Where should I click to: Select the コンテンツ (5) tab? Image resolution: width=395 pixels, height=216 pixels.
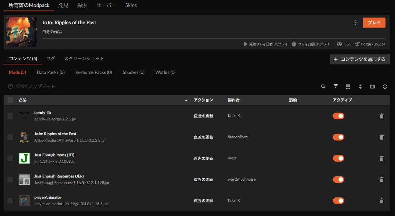pos(23,58)
